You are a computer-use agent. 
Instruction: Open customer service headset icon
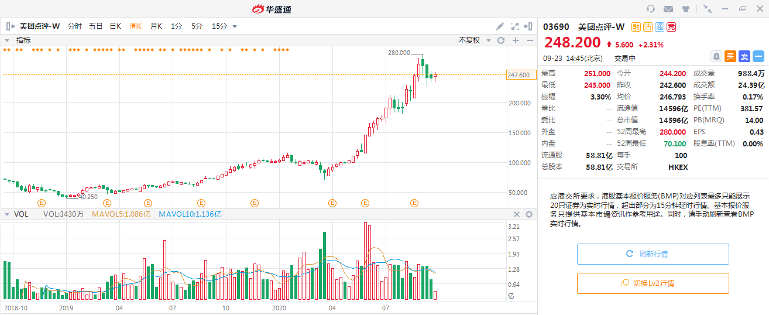click(x=651, y=9)
